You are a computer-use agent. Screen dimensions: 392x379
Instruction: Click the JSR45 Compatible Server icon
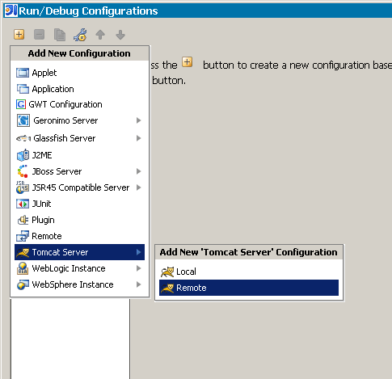[23, 187]
